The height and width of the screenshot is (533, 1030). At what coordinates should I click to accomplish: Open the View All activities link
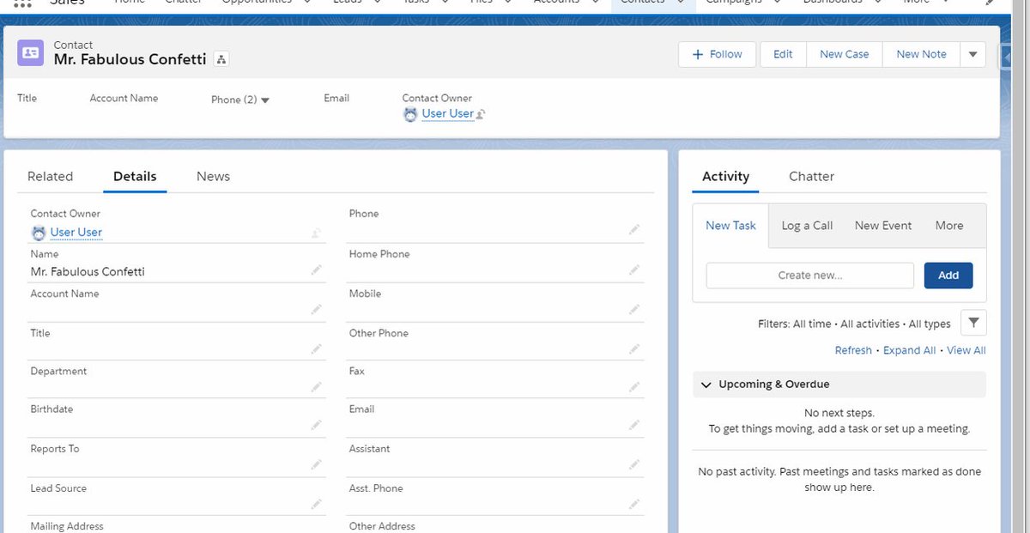[966, 350]
